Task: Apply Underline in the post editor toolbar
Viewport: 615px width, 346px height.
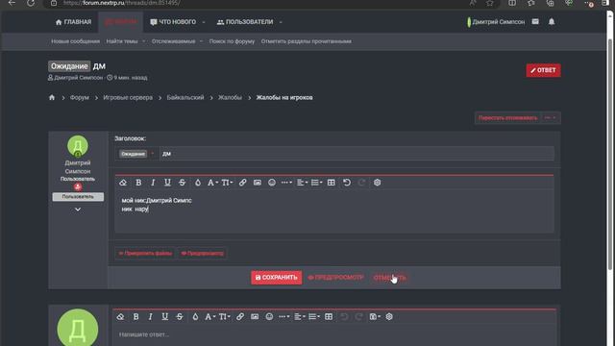Action: coord(167,183)
